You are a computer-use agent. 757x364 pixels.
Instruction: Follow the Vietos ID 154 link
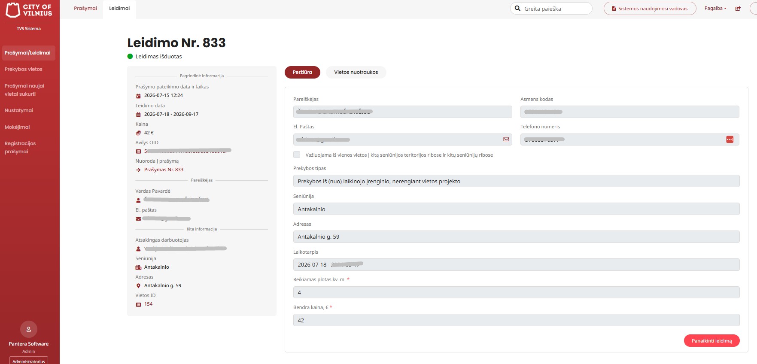click(149, 304)
